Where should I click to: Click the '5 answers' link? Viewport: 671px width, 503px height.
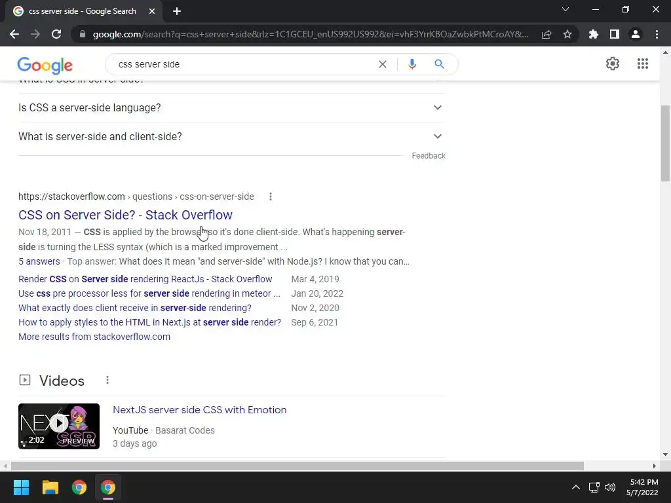tap(39, 261)
